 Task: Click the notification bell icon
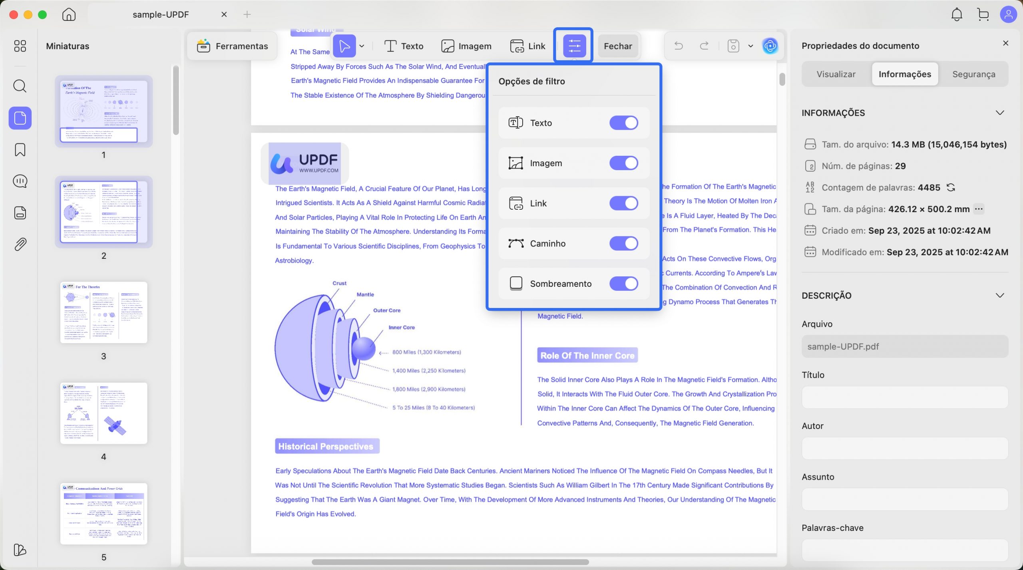pos(956,15)
